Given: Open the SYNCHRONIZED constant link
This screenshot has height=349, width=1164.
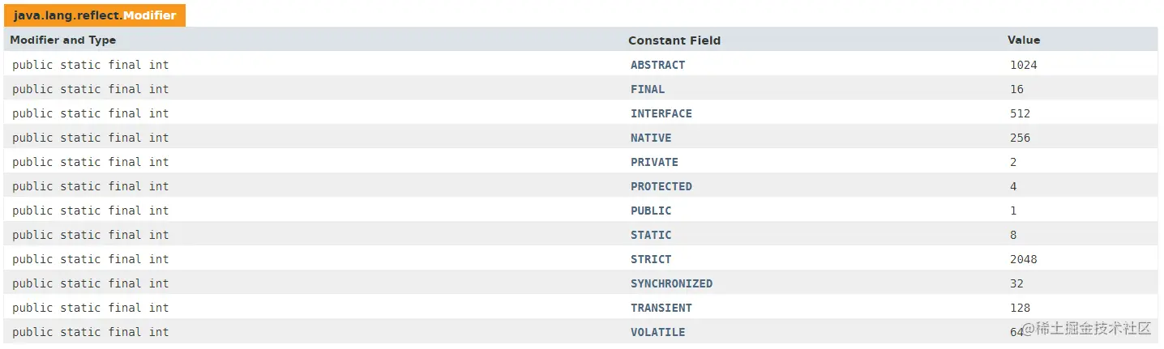Looking at the screenshot, I should pos(671,283).
